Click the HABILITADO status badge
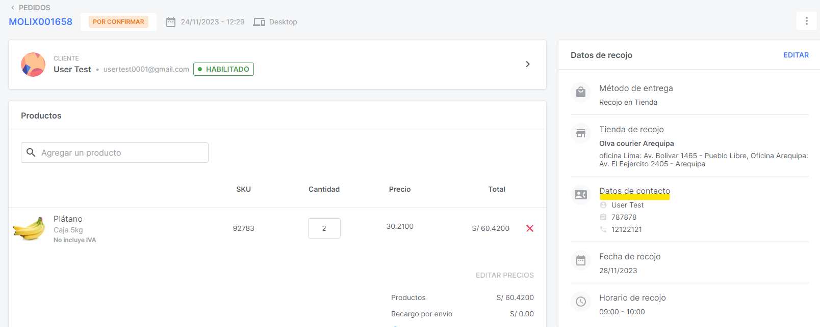The height and width of the screenshot is (327, 820). click(223, 69)
